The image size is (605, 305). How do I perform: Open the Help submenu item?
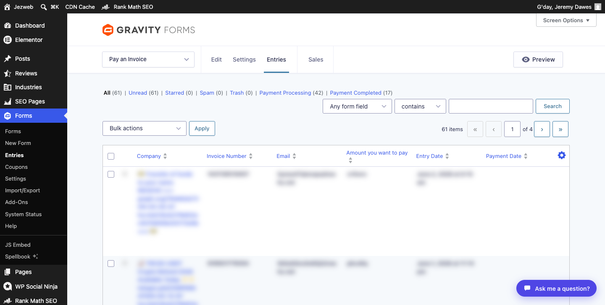(x=11, y=226)
